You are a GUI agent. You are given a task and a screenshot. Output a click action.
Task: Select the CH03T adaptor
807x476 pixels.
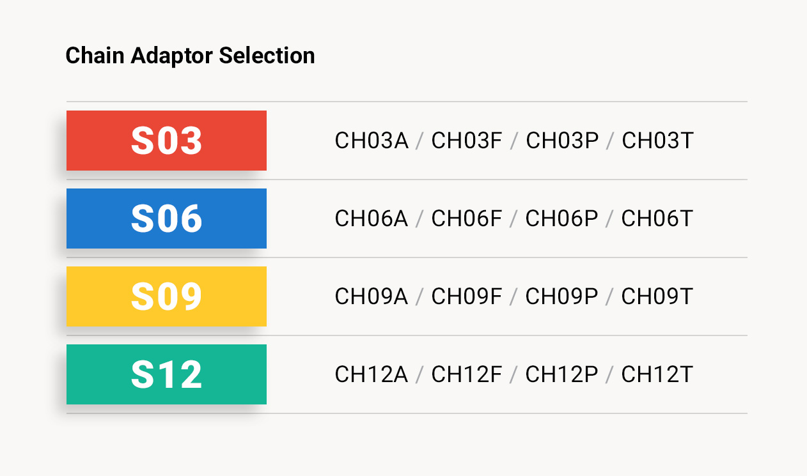click(x=657, y=141)
